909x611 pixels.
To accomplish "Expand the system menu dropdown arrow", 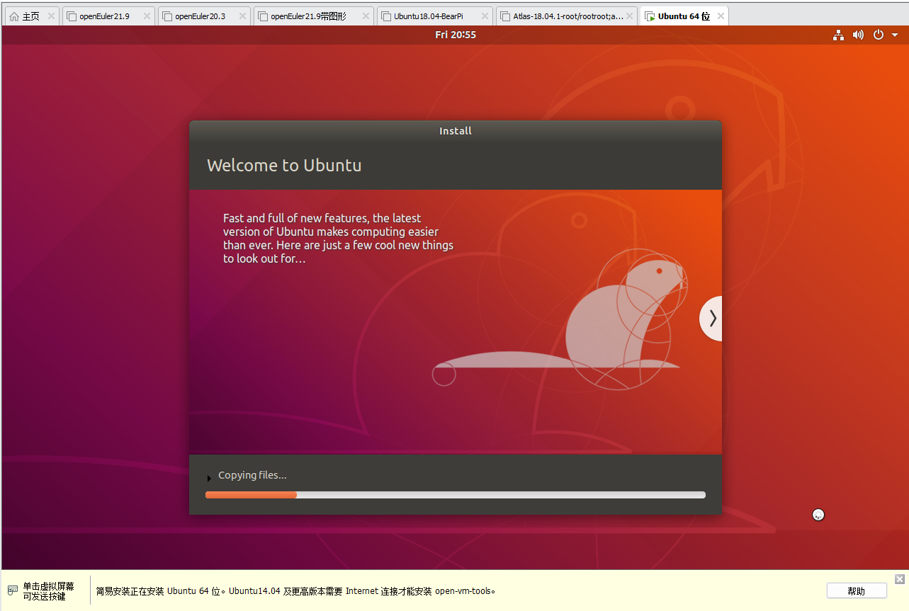I will [896, 35].
